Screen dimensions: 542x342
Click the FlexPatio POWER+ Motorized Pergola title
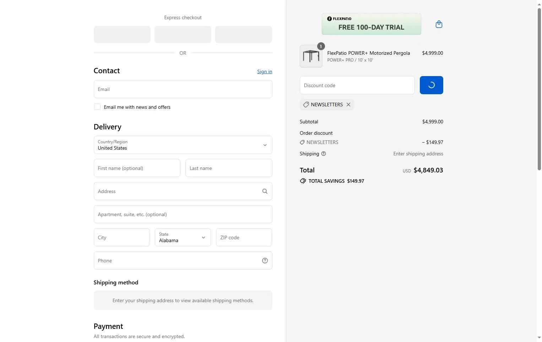[368, 53]
